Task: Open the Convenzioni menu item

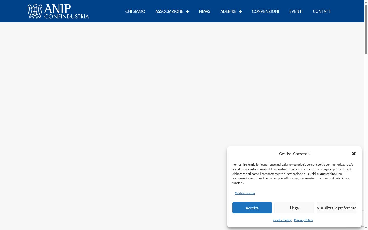Action: tap(266, 11)
